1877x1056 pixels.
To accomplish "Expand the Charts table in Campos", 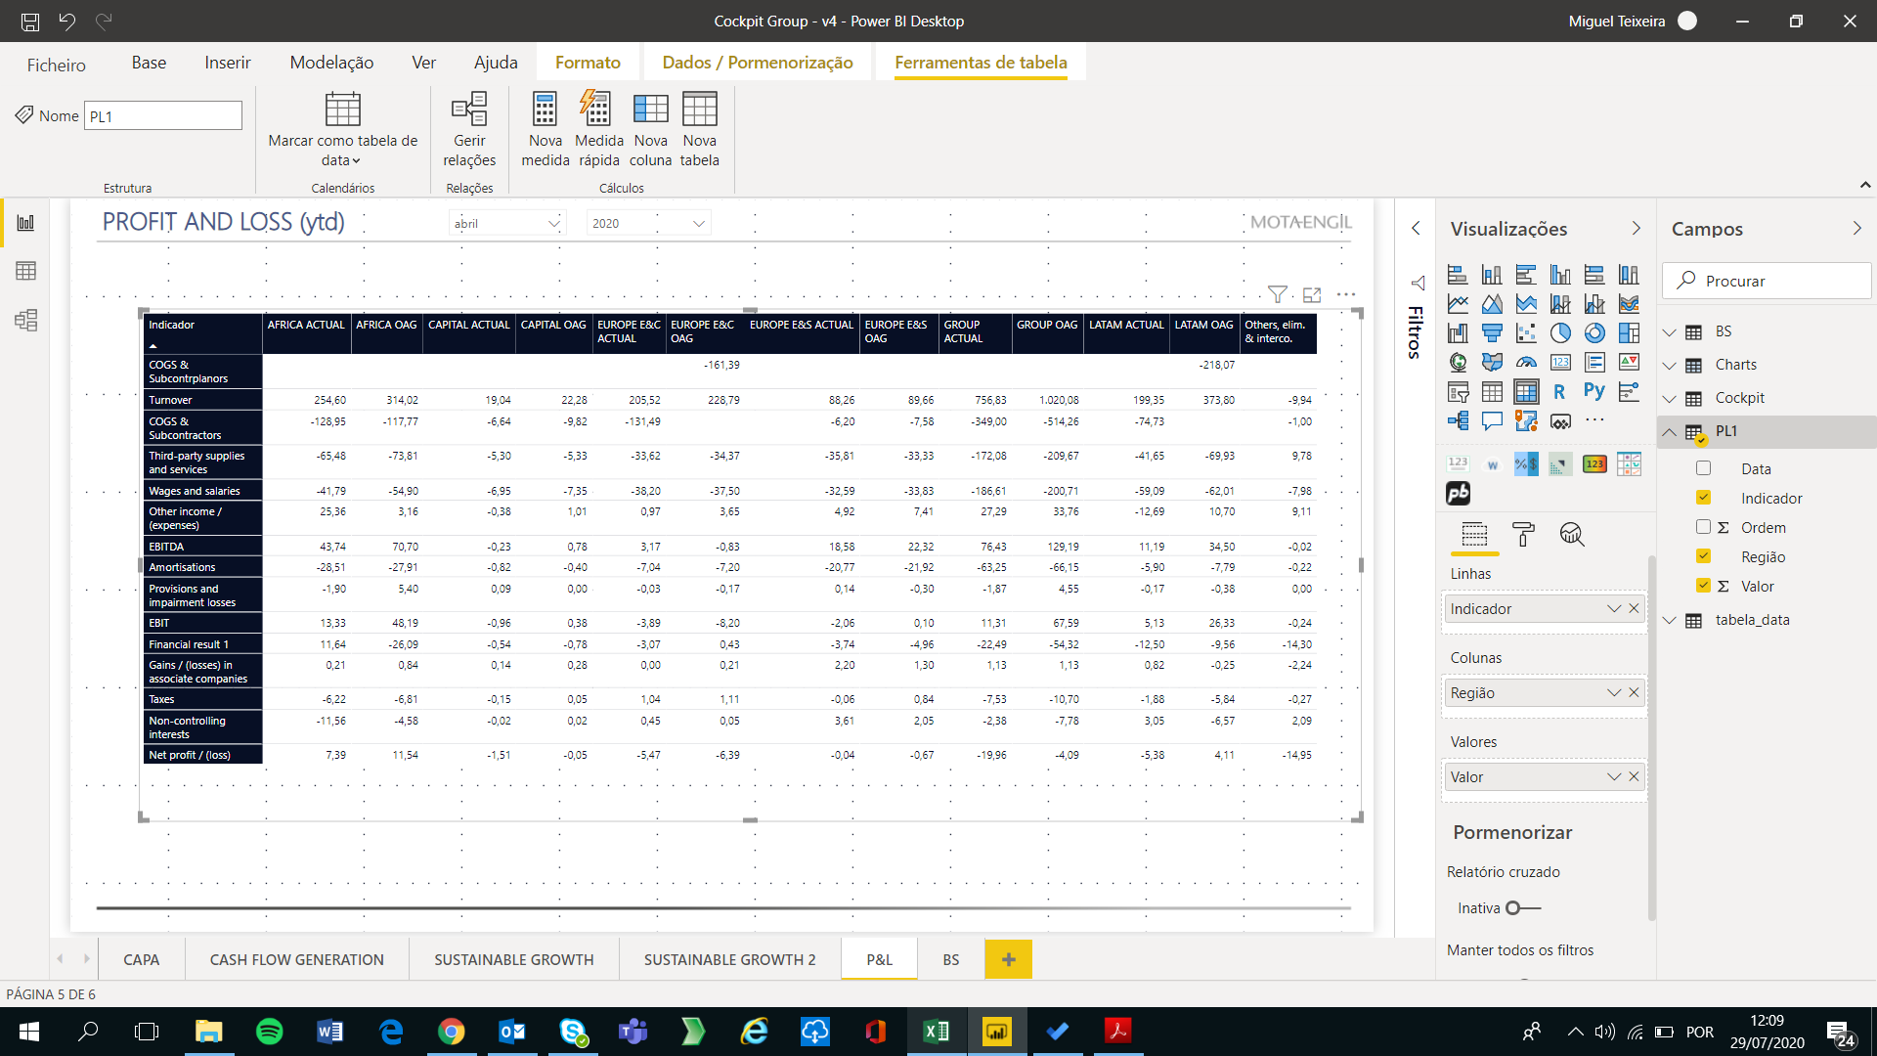I will [1670, 366].
